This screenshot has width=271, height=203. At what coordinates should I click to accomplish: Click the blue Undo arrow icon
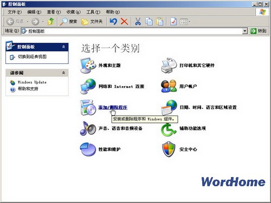click(113, 22)
